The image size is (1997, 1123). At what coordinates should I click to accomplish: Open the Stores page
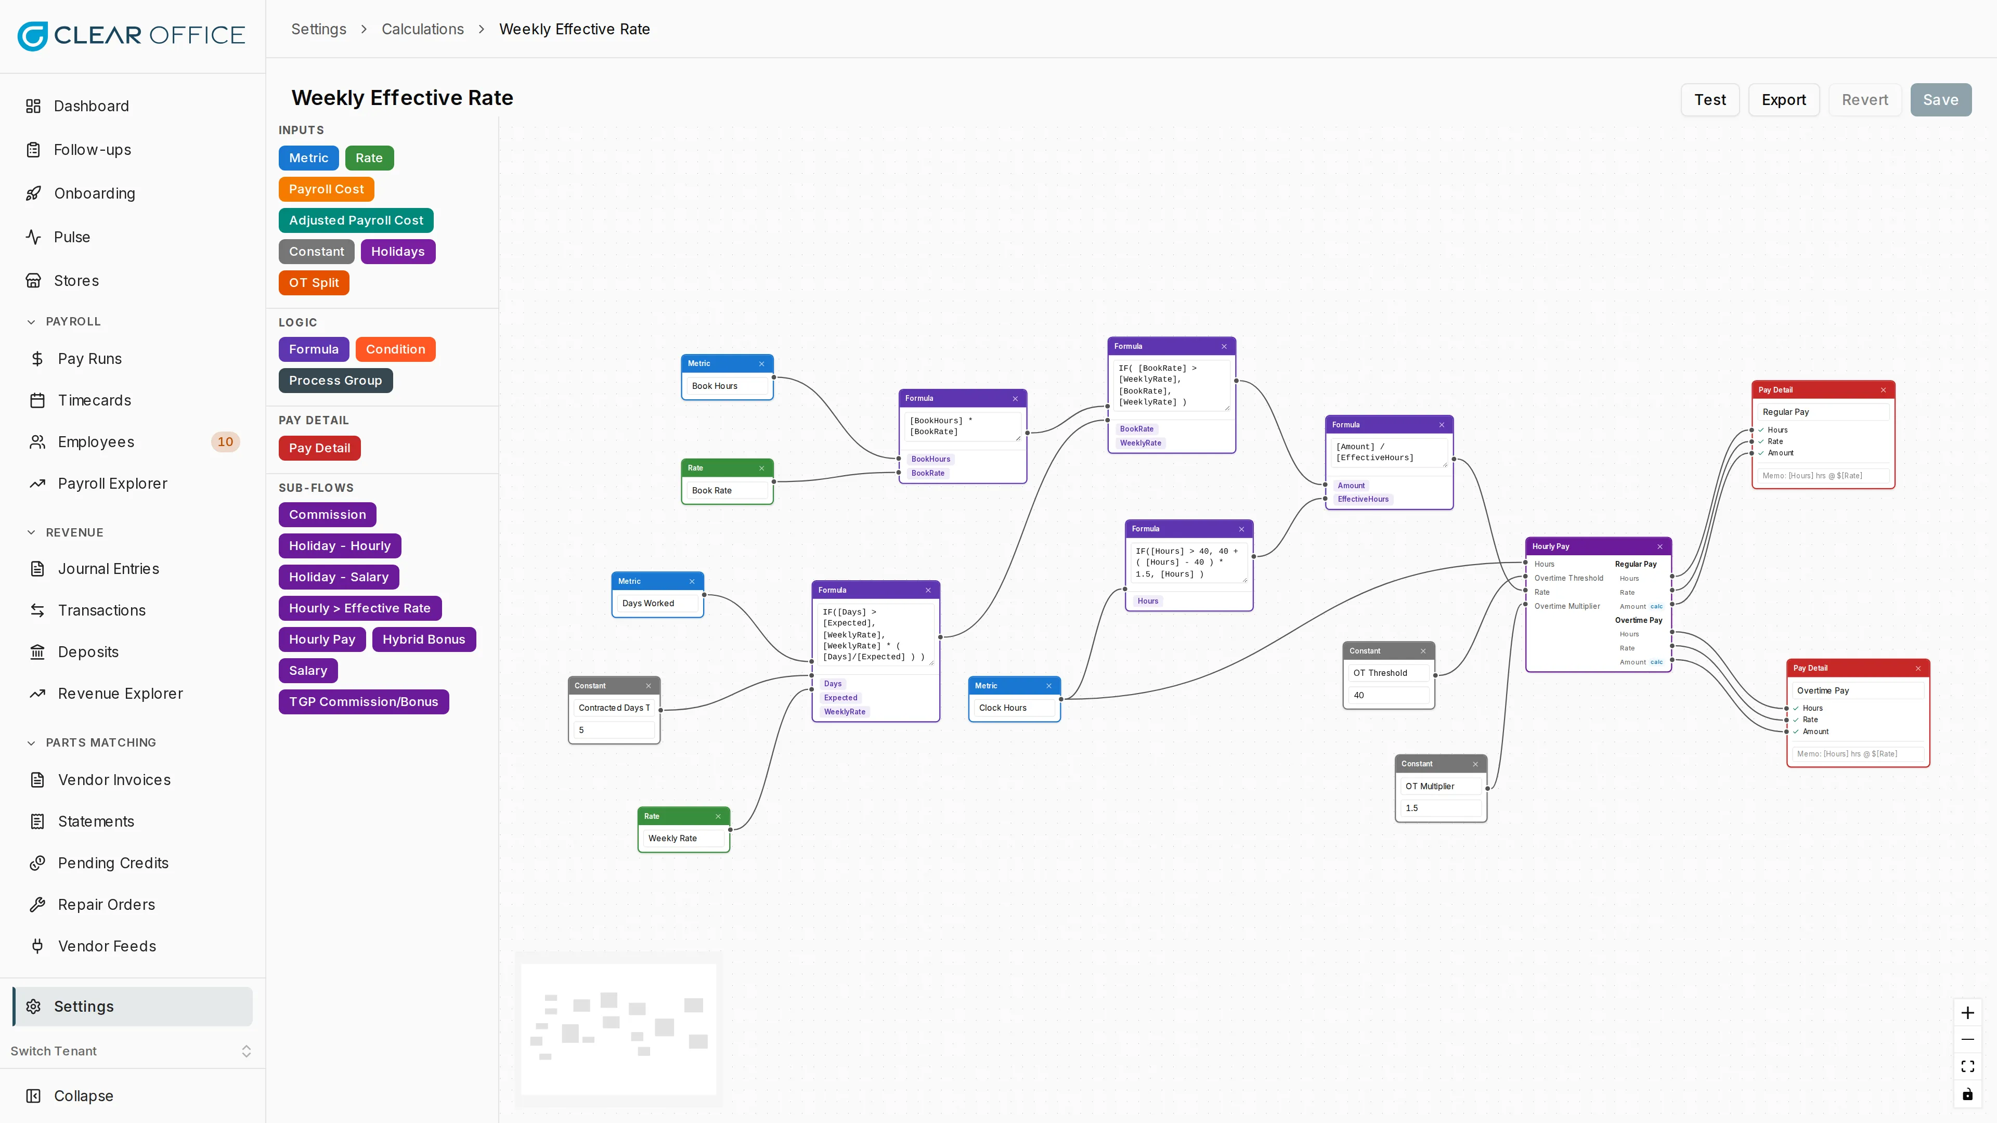coord(133,281)
